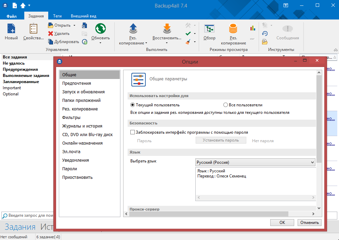Open the statistics bar chart icon
339x240 pixels.
coord(252,28)
